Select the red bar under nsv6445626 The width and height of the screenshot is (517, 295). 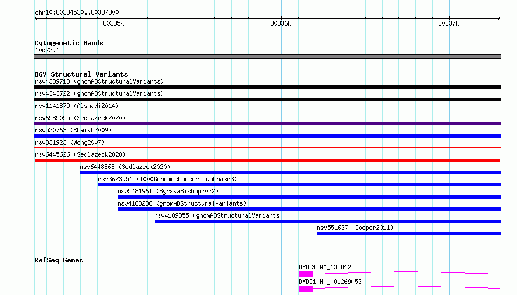267,160
